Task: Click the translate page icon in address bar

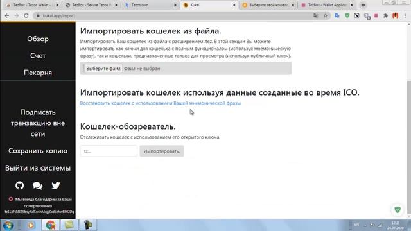Action: pyautogui.click(x=316, y=15)
